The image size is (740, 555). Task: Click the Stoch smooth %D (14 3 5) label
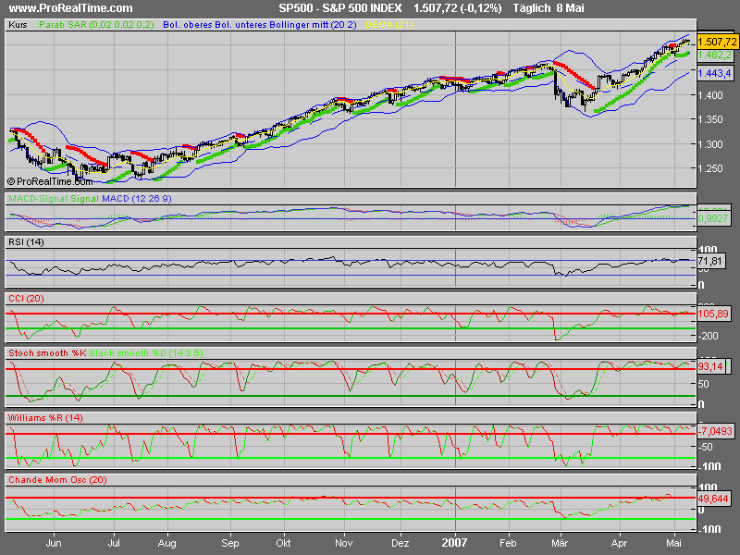146,353
